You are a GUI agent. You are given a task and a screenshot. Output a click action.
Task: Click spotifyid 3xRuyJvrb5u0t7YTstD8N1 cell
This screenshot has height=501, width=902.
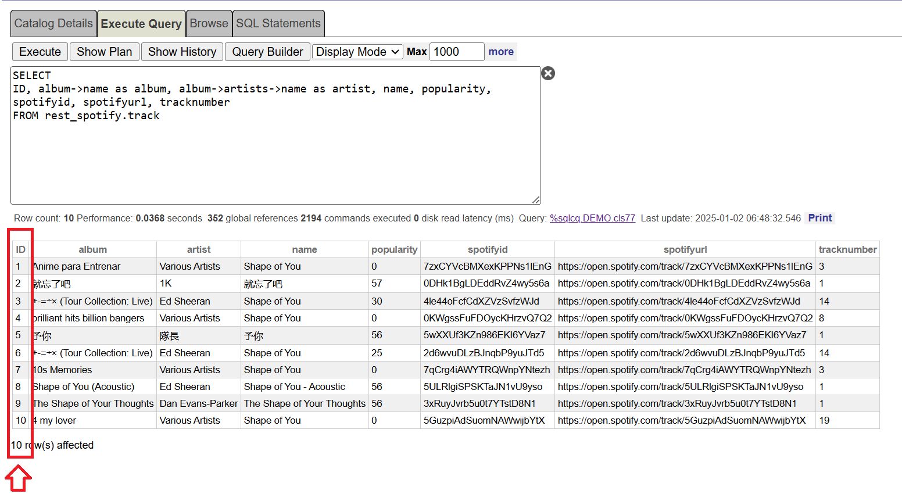488,403
